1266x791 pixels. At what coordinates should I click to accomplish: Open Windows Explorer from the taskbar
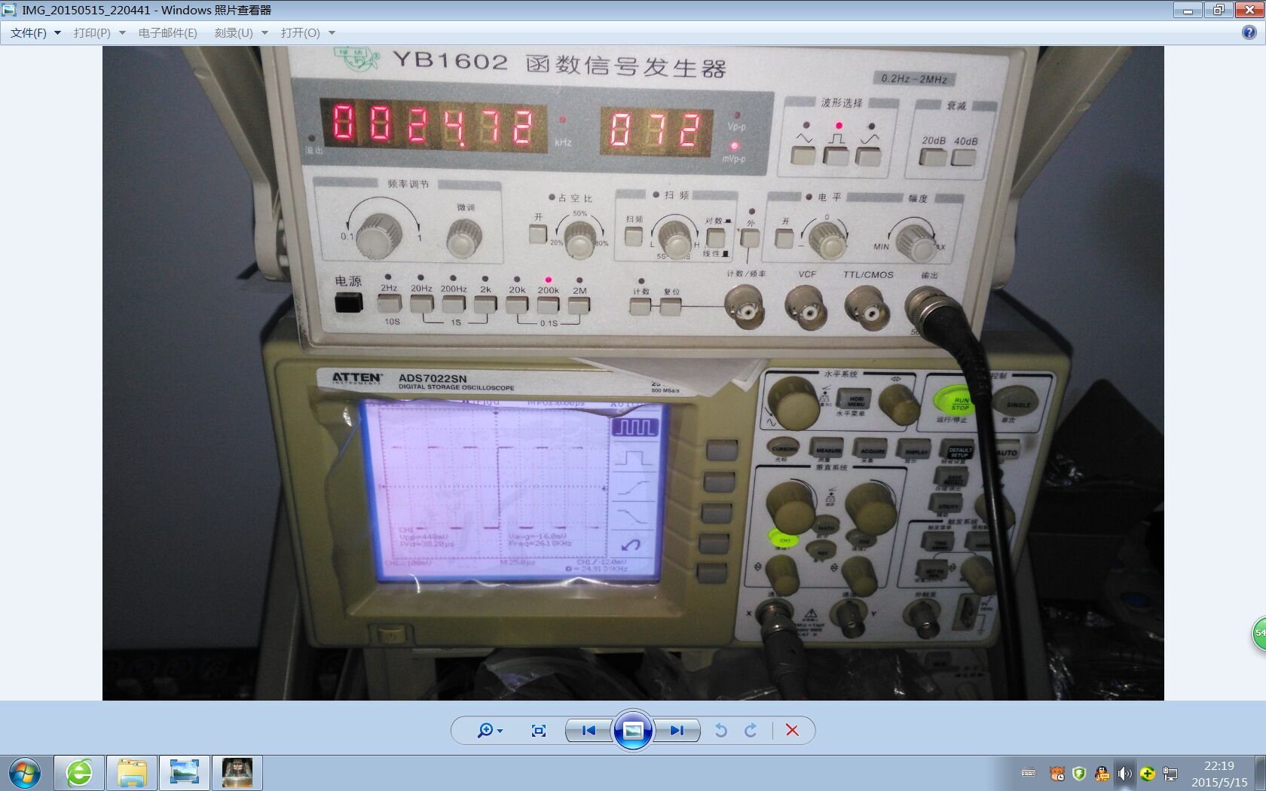[131, 773]
